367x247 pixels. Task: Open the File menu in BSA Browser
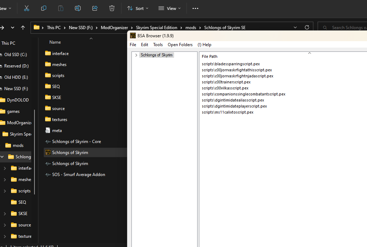tap(133, 45)
